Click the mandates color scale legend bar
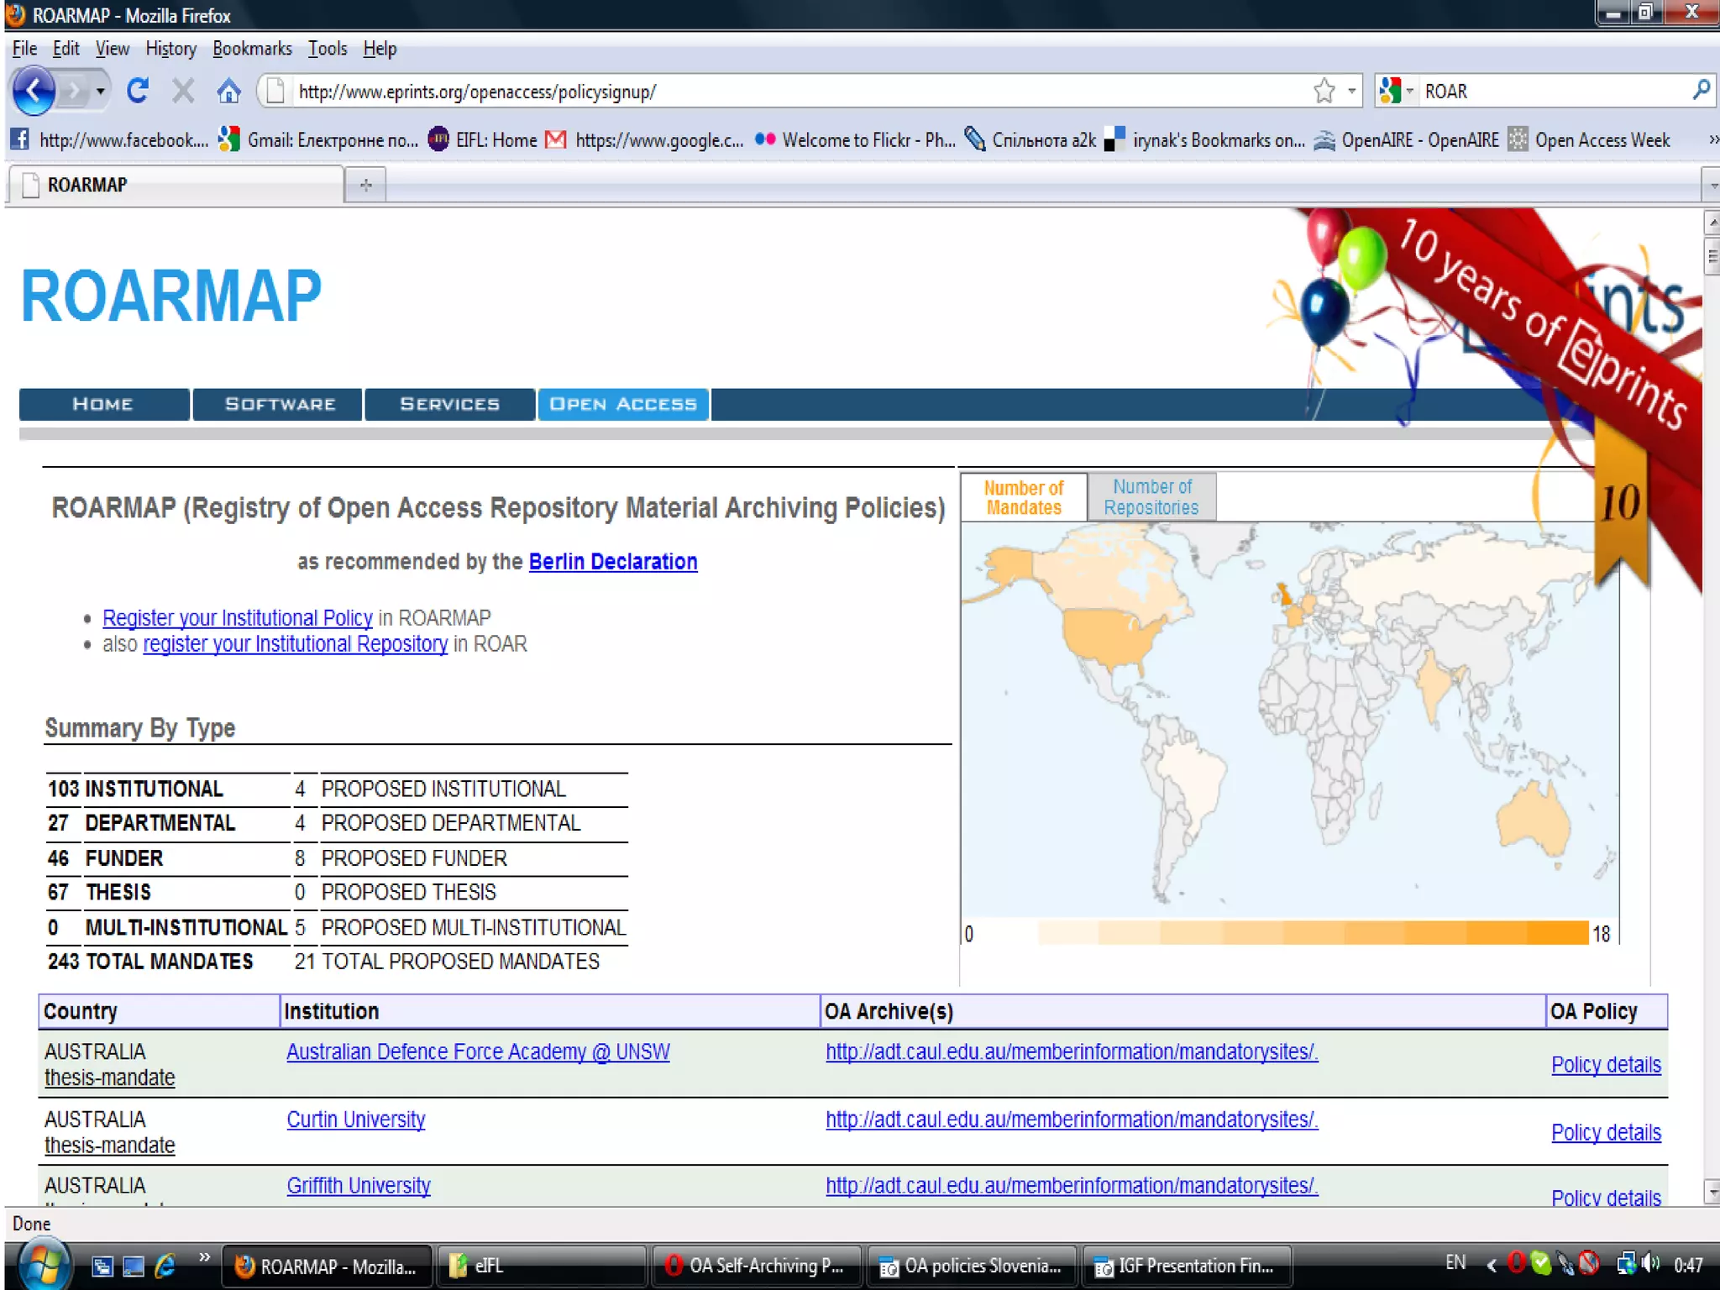This screenshot has width=1720, height=1290. click(x=1313, y=933)
